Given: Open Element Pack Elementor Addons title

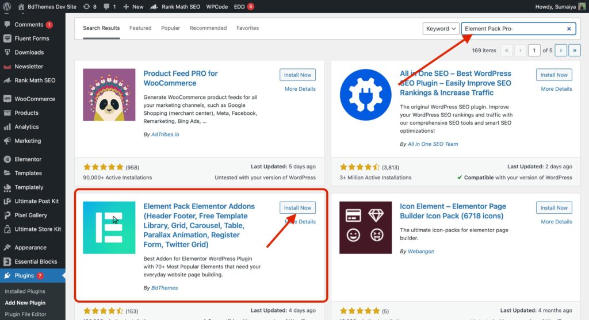Looking at the screenshot, I should click(198, 225).
